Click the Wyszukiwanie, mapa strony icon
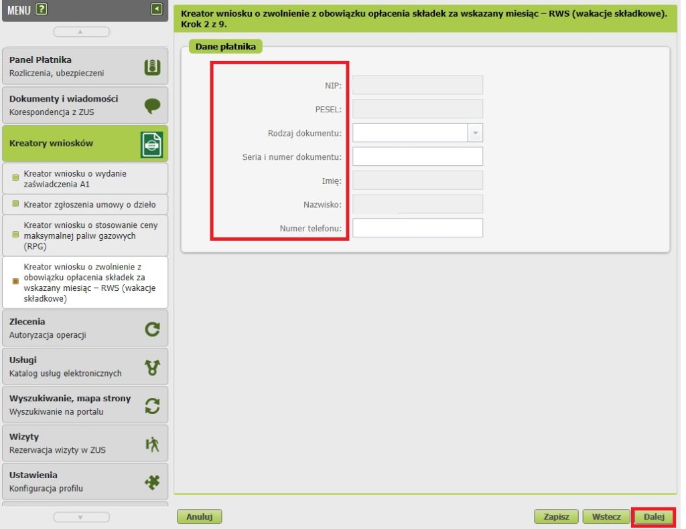 pyautogui.click(x=153, y=405)
